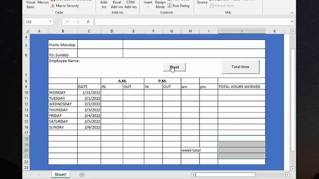Click the horizontal scrollbar left arrow
Viewport: 319px width, 179px height.
[x=193, y=175]
